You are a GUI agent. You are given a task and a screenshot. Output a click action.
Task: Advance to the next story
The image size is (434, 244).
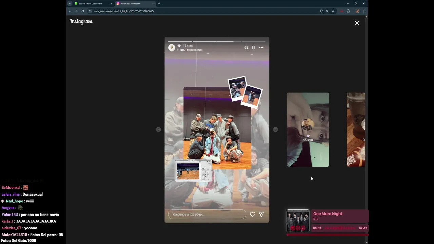pyautogui.click(x=275, y=129)
